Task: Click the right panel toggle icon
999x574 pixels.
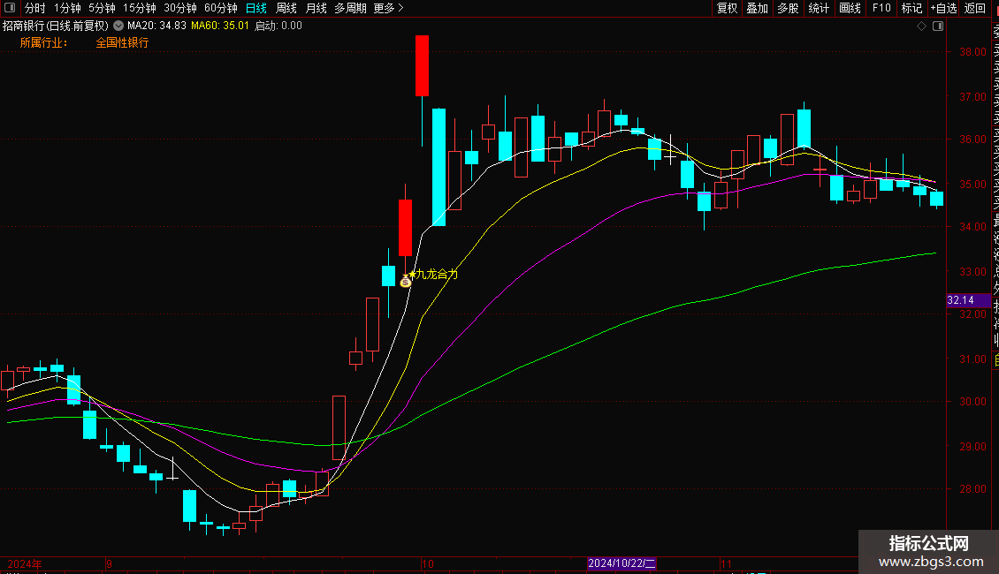Action: (938, 26)
